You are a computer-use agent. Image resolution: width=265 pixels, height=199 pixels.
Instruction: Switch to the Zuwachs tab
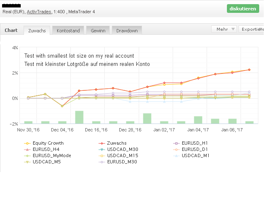click(37, 31)
